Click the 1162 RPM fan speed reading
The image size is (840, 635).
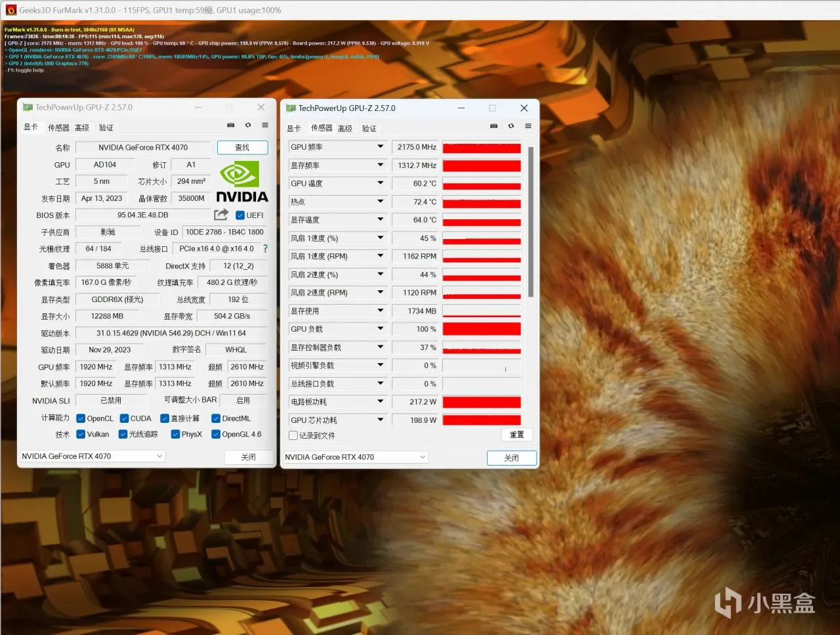point(417,256)
